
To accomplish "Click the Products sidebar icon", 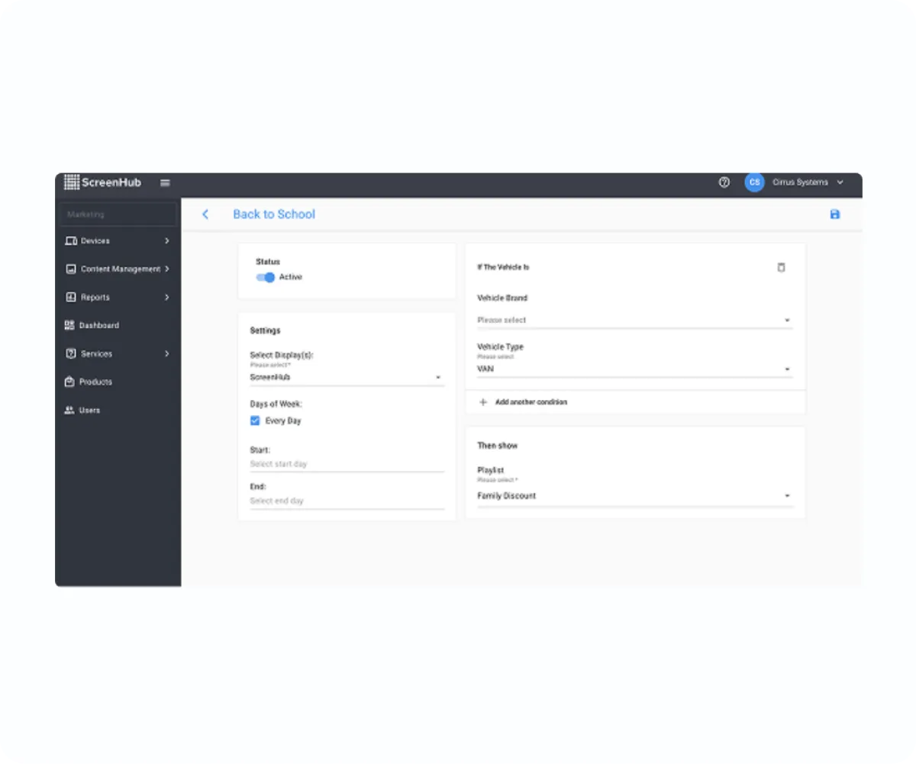I will coord(70,382).
